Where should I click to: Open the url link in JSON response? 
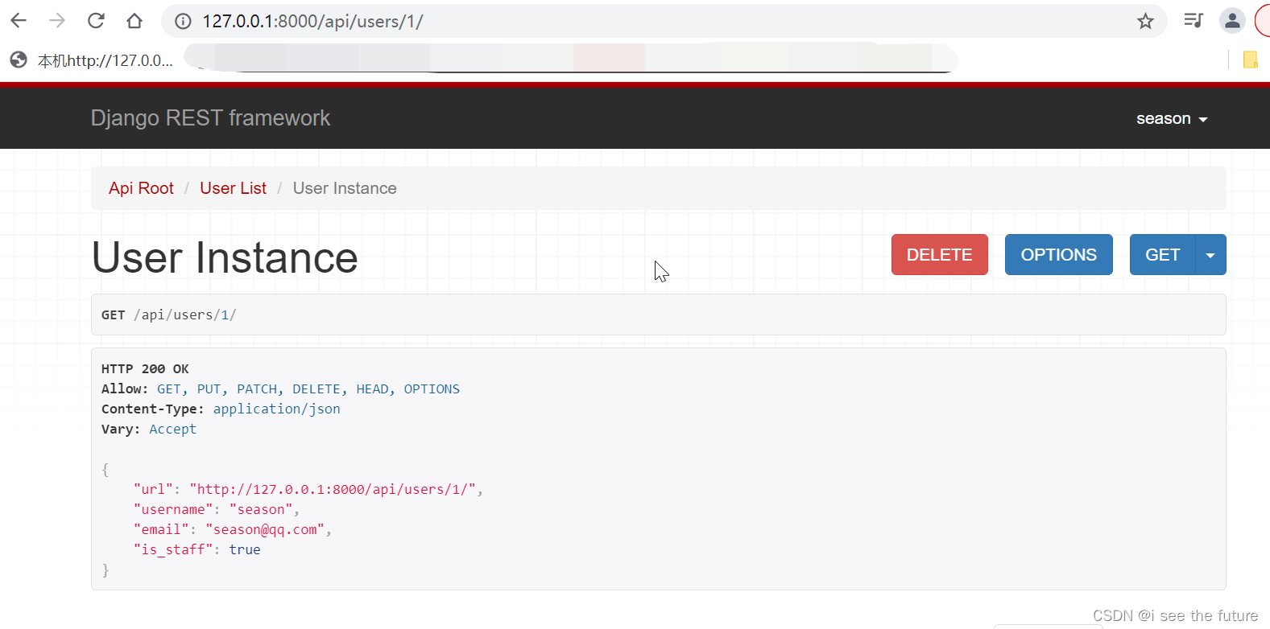[x=333, y=489]
